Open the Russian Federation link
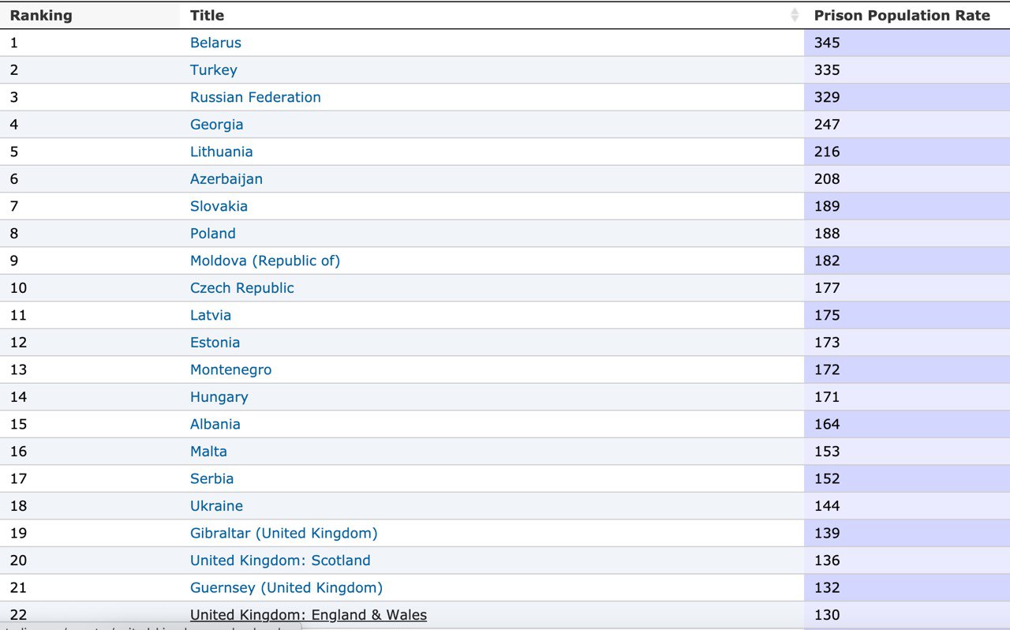Viewport: 1010px width, 630px height. click(255, 97)
